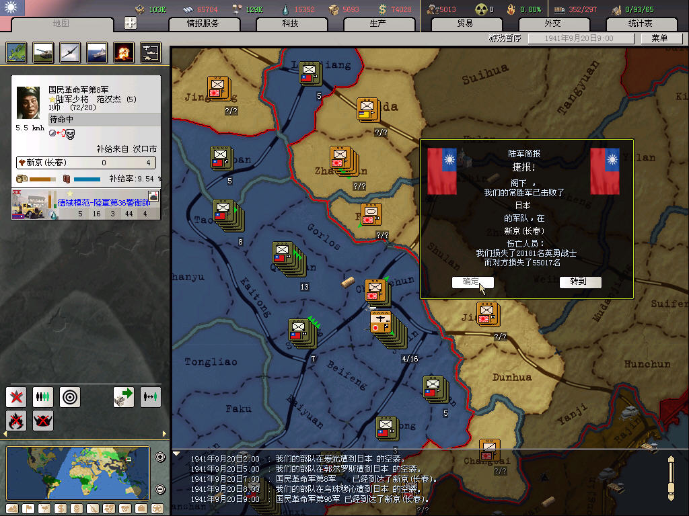The height and width of the screenshot is (516, 689).
Task: Toggle the crossed-out helmet order button
Action: [43, 421]
